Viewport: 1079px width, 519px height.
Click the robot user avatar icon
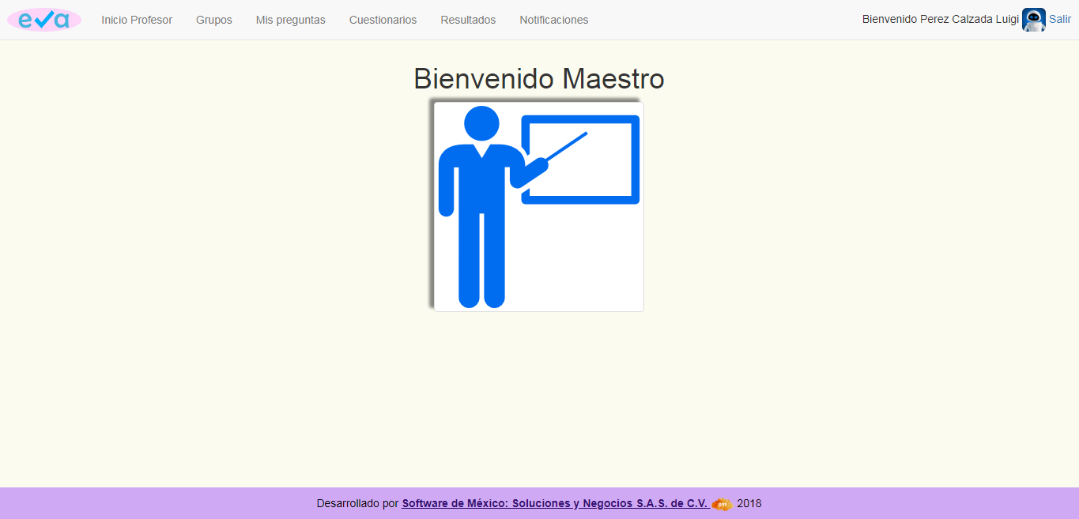(x=1033, y=20)
